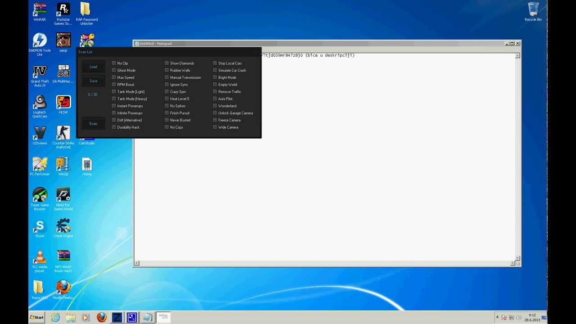Launch DAEMON Tools Lite shortcut
This screenshot has width=576, height=324.
pos(40,45)
